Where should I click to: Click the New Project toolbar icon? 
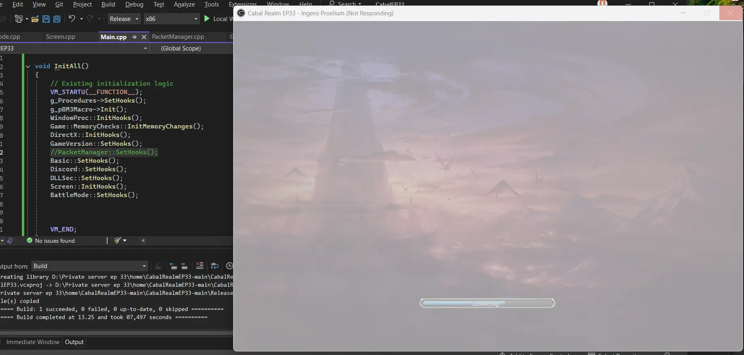(19, 19)
